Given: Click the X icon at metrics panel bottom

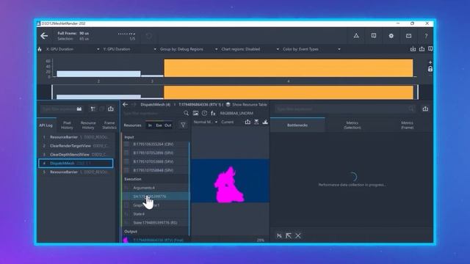Looking at the screenshot, I should pos(298,236).
